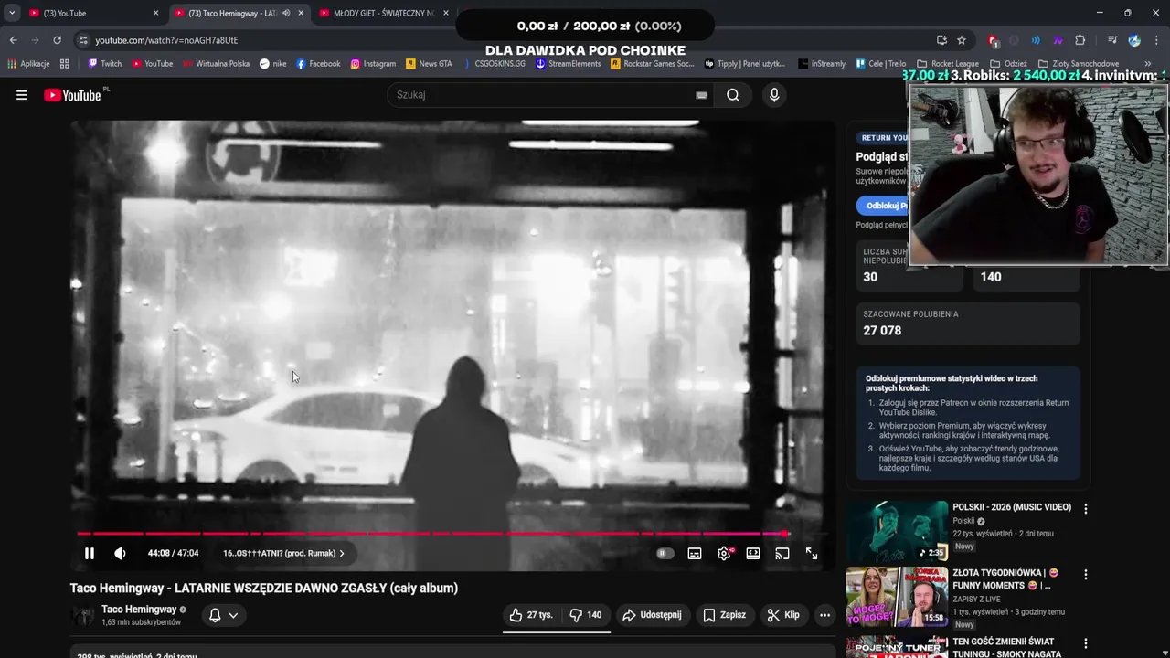
Task: Reload the page
Action: coord(57,40)
